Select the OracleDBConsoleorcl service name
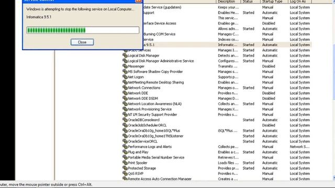The image size is (335, 188). click(143, 120)
